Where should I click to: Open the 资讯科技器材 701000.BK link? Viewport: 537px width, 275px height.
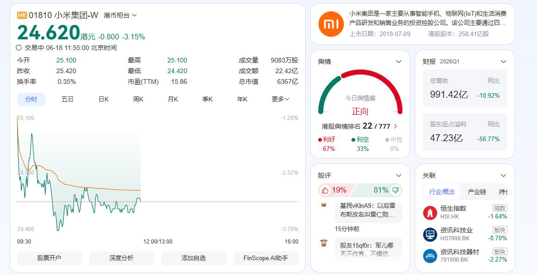tap(465, 256)
